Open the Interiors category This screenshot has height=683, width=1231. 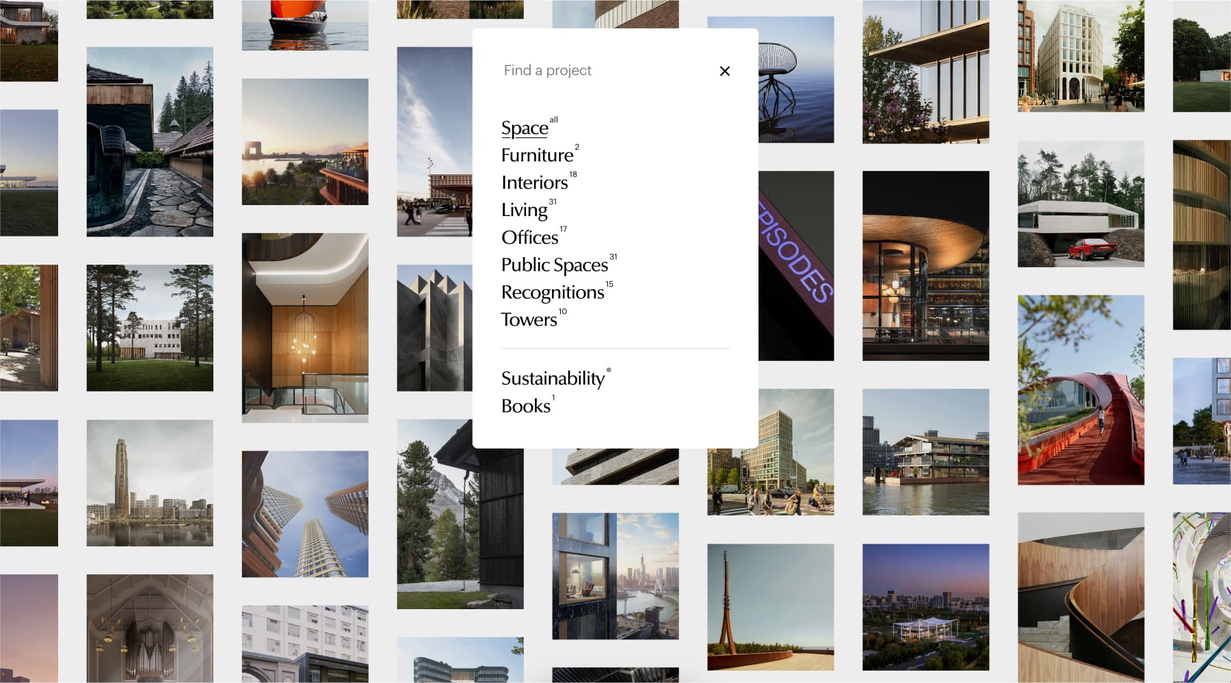[x=534, y=183]
